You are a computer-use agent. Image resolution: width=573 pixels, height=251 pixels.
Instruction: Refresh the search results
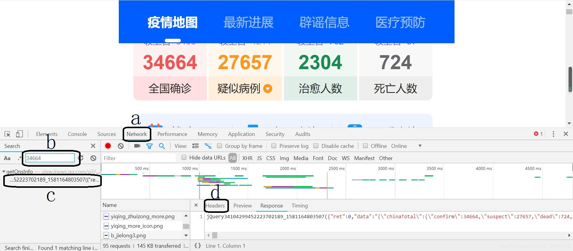coord(81,158)
